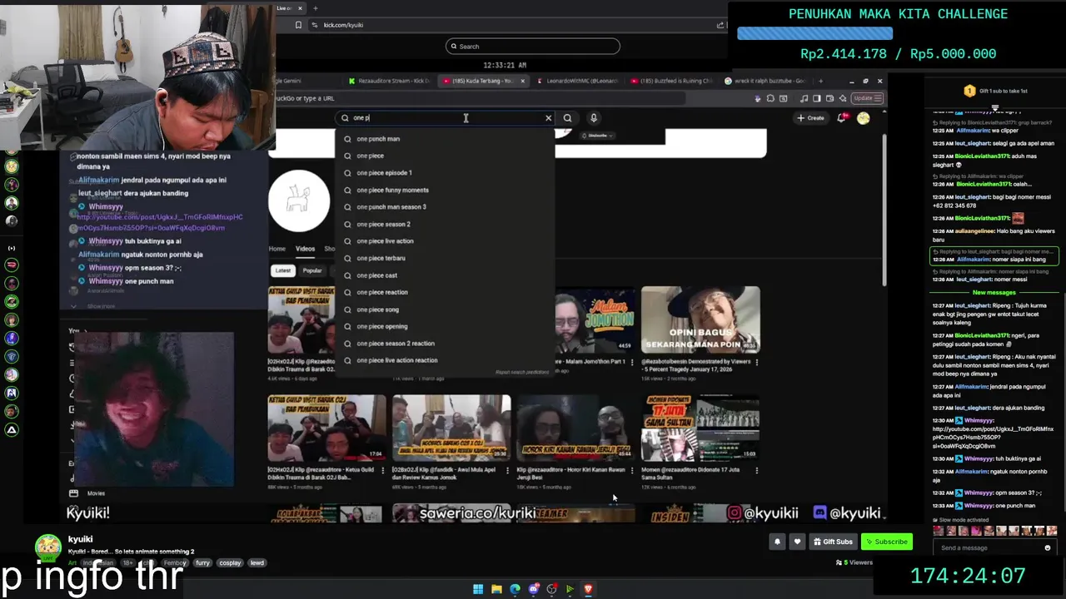Start voice search with the microphone icon

pos(594,118)
